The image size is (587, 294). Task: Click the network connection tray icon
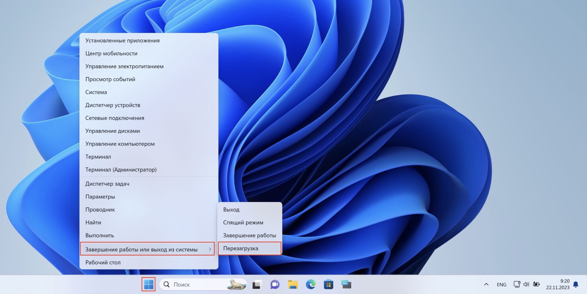click(x=517, y=284)
